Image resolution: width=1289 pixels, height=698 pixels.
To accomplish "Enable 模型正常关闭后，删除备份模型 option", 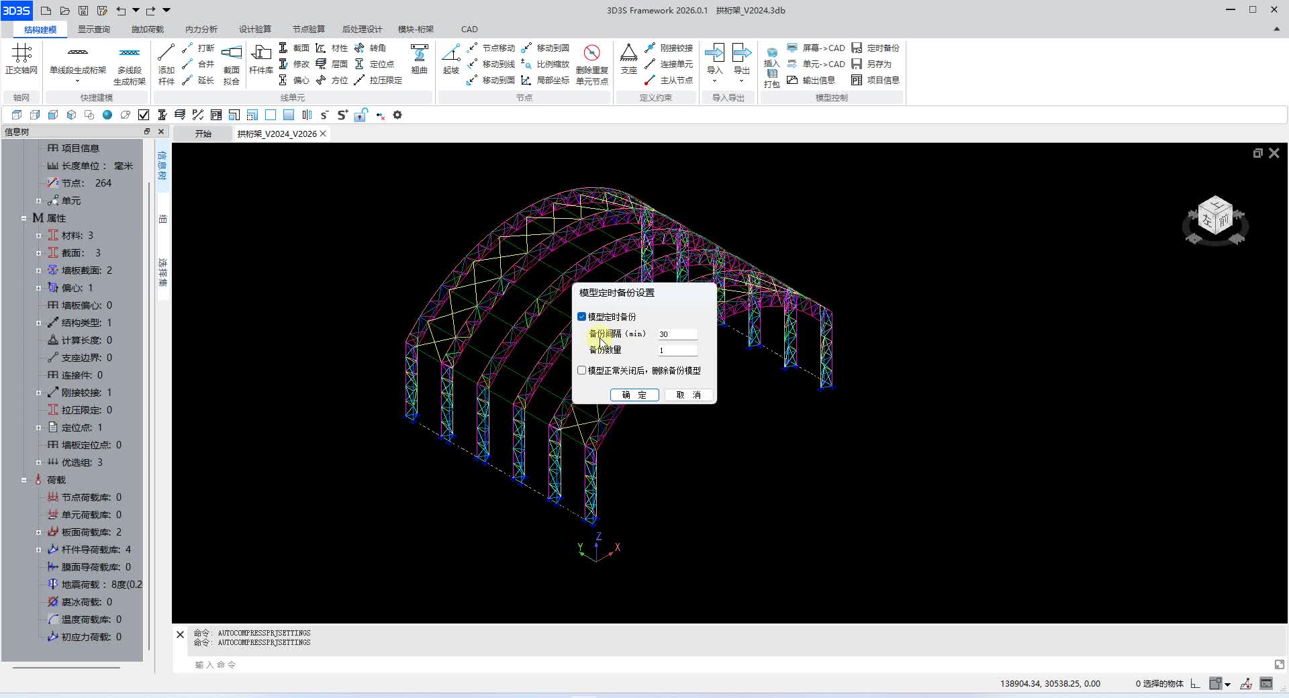I will 582,370.
